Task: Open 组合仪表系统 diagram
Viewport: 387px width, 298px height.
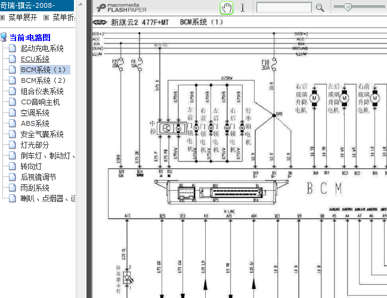Action: 42,91
